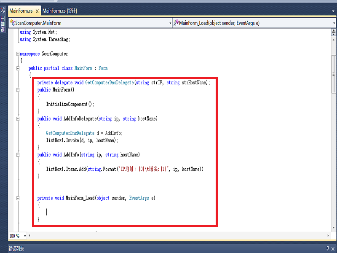Viewport: 337px width, 253px height.
Task: Click horizontal scrollbar right arrow
Action: (x=328, y=236)
